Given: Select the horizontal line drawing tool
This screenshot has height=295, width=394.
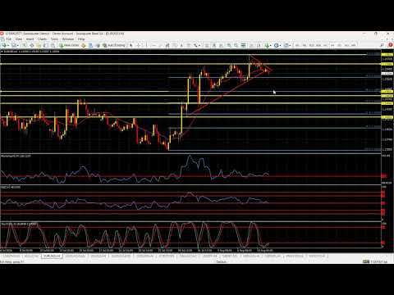Looking at the screenshot, I should coord(153,45).
